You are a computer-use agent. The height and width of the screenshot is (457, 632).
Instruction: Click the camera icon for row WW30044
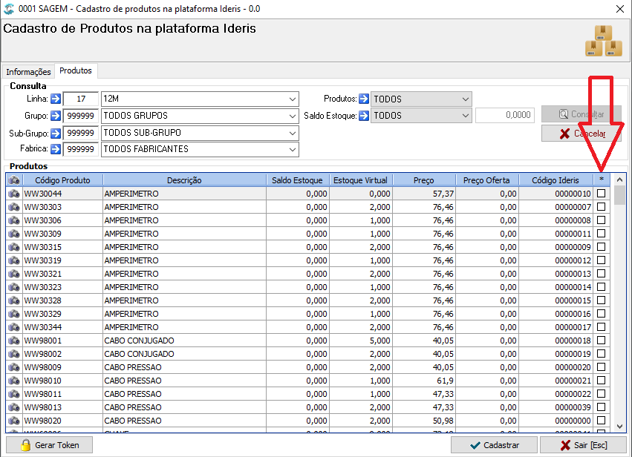pyautogui.click(x=14, y=194)
